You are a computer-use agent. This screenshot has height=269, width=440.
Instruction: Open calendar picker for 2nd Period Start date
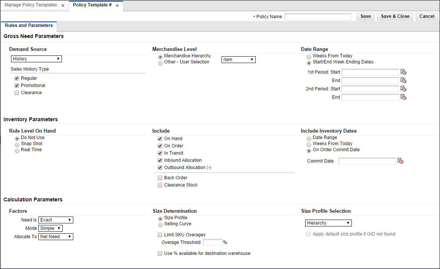pos(403,89)
